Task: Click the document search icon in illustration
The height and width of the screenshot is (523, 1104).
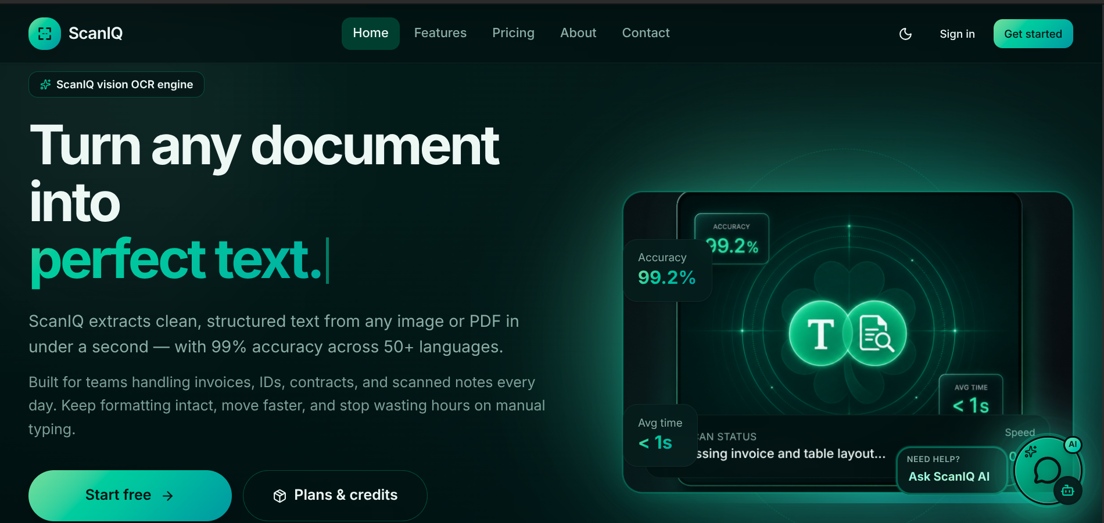Action: coord(876,333)
